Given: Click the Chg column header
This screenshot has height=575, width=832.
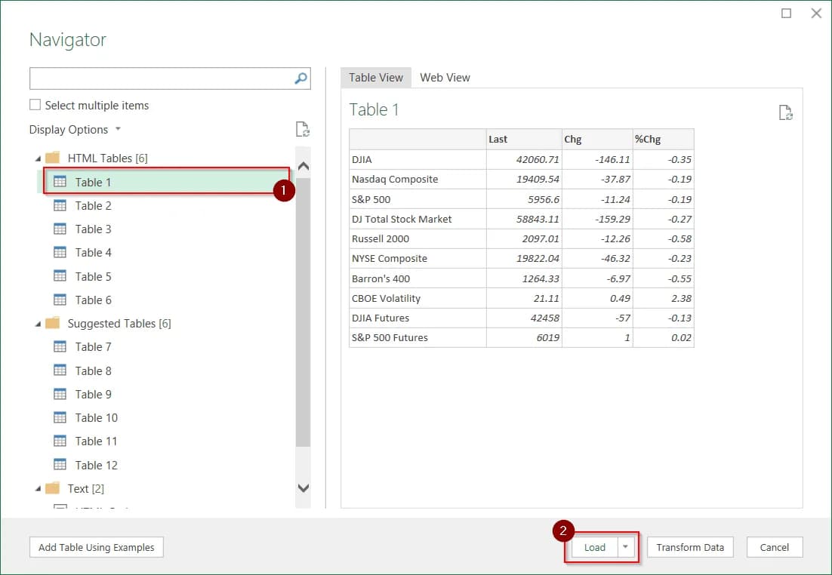Looking at the screenshot, I should pos(597,139).
